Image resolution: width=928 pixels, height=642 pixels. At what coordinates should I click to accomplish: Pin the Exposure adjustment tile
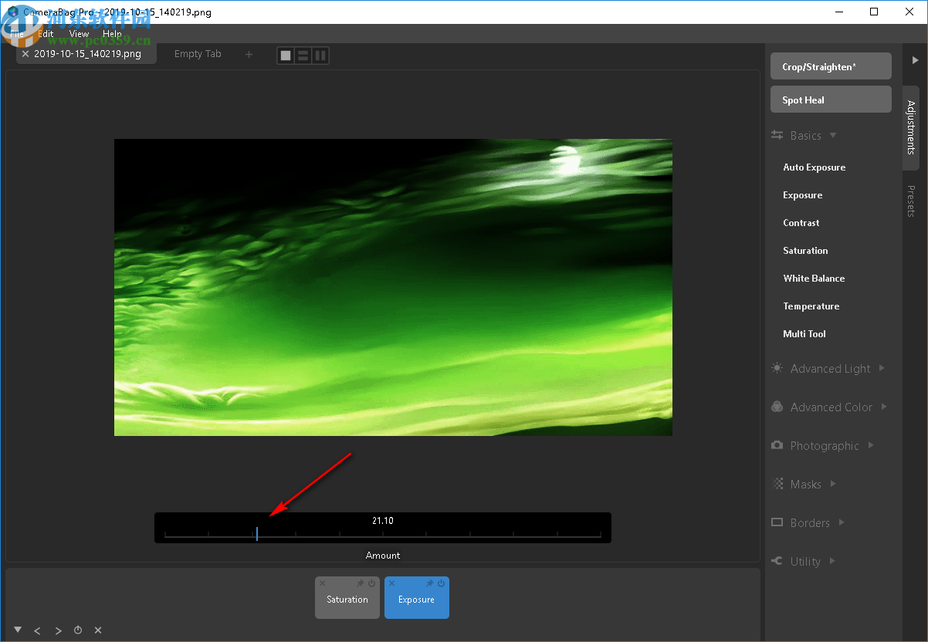(430, 583)
